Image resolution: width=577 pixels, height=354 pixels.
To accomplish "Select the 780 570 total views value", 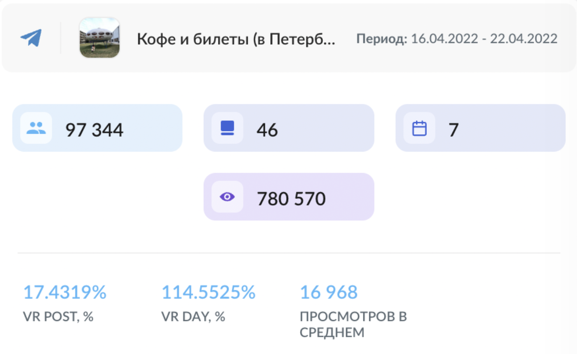I will pos(291,199).
